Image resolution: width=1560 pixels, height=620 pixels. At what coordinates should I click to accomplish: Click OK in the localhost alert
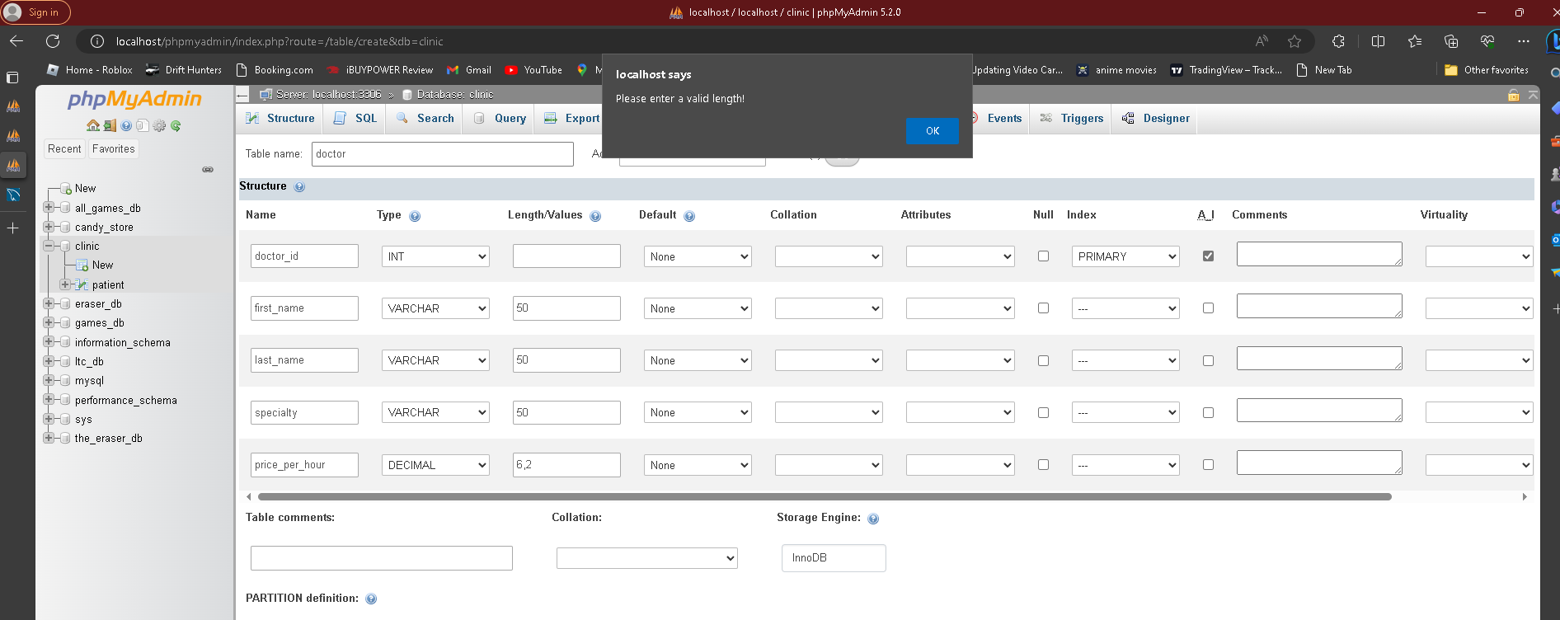click(x=933, y=131)
